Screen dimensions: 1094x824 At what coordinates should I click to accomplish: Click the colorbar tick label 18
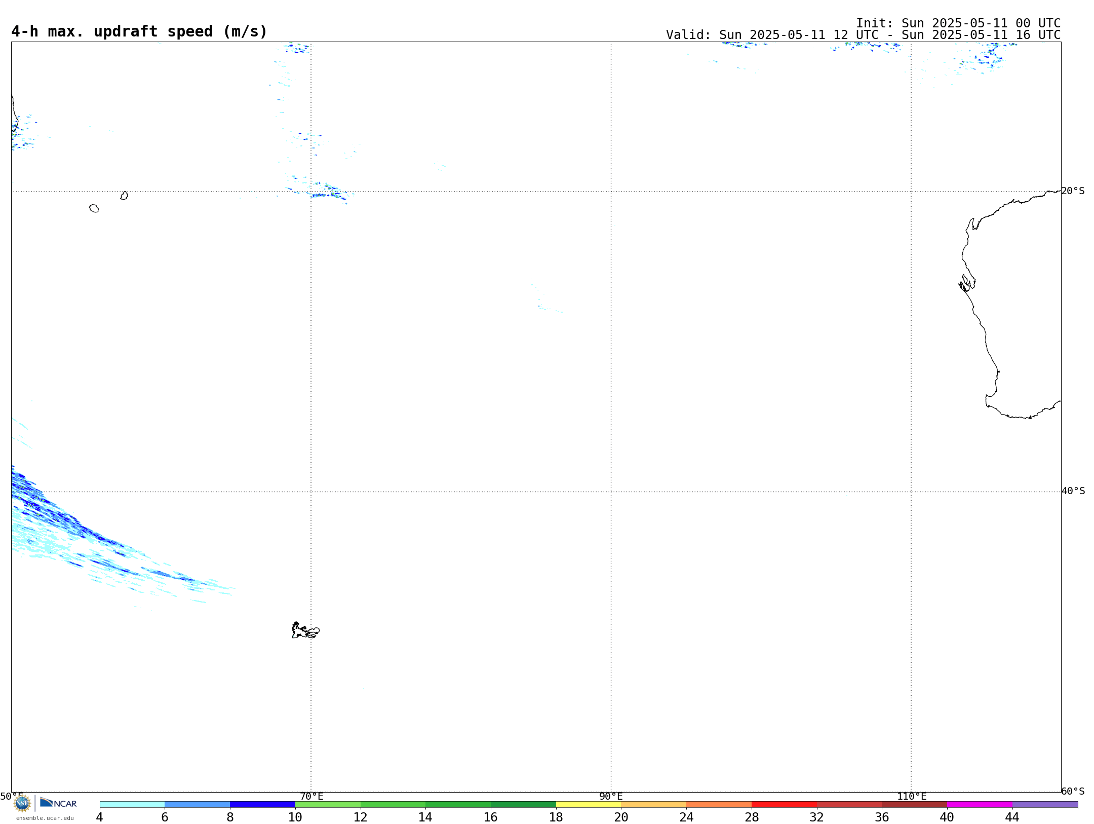[x=556, y=817]
